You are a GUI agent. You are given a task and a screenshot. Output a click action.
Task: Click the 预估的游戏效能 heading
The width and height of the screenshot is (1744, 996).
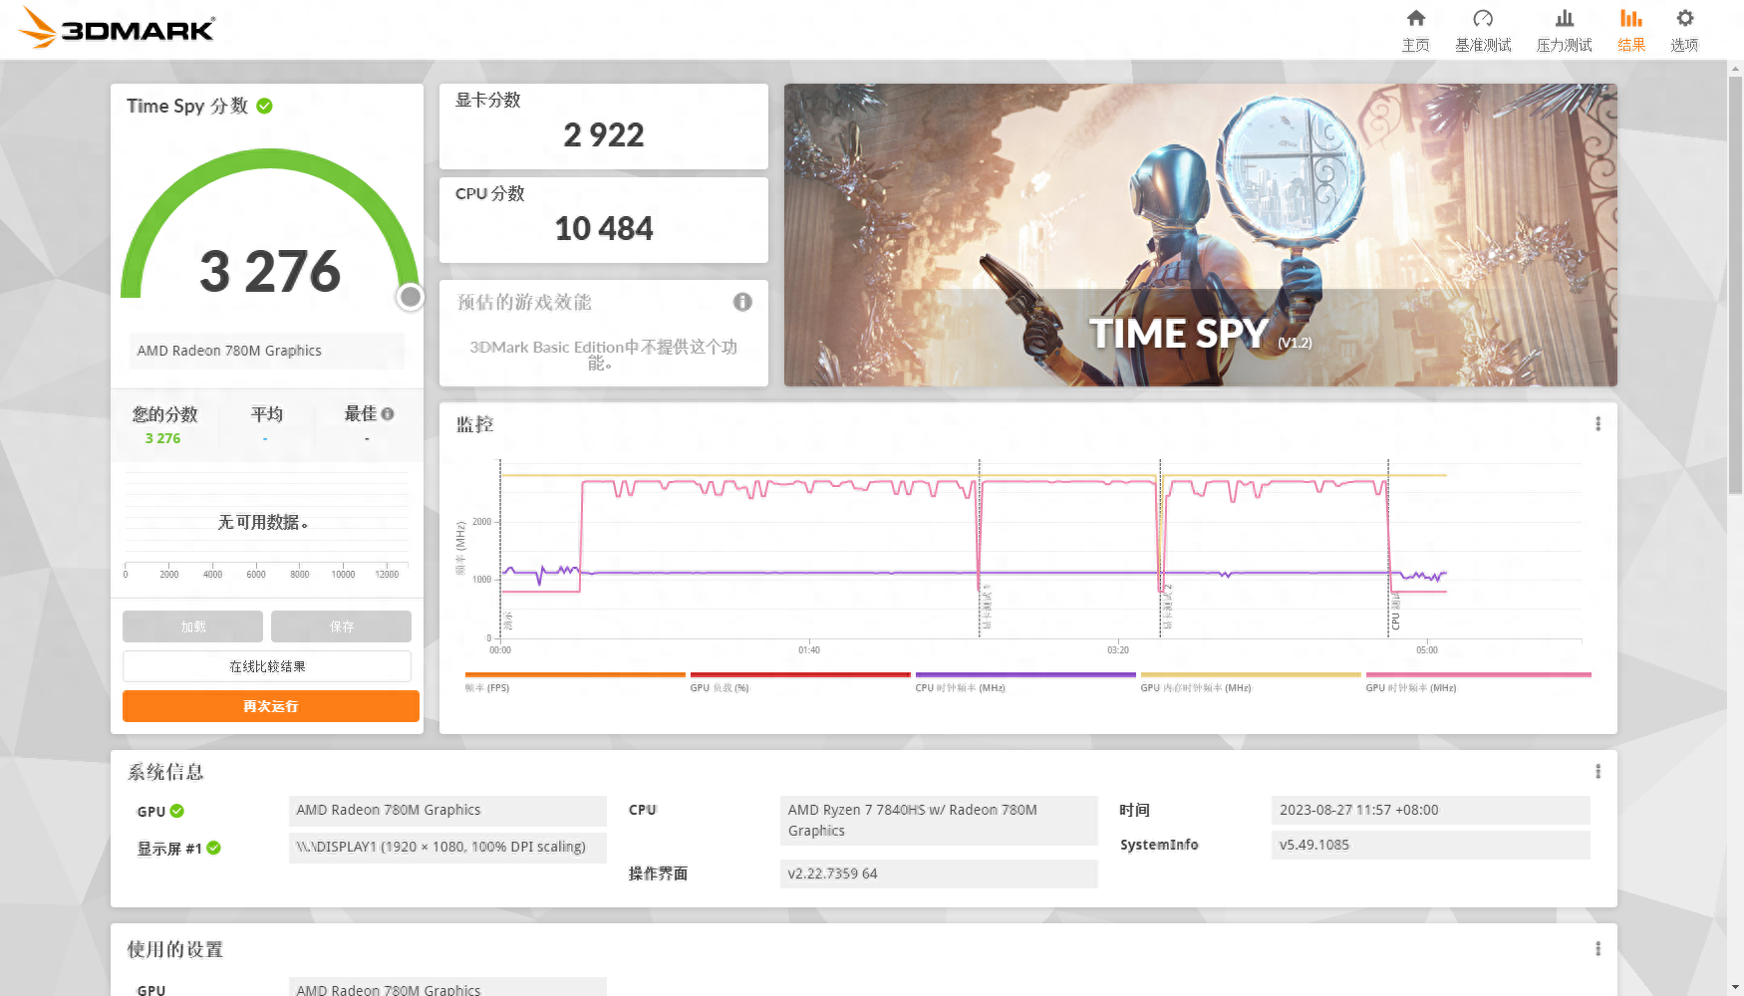[x=524, y=302]
